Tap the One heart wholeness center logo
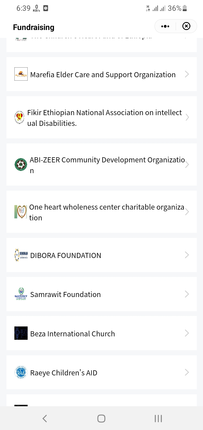 pyautogui.click(x=20, y=212)
